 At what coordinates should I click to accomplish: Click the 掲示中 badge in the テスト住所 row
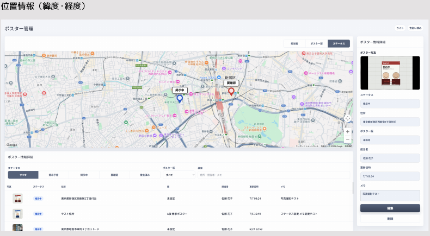(x=38, y=214)
